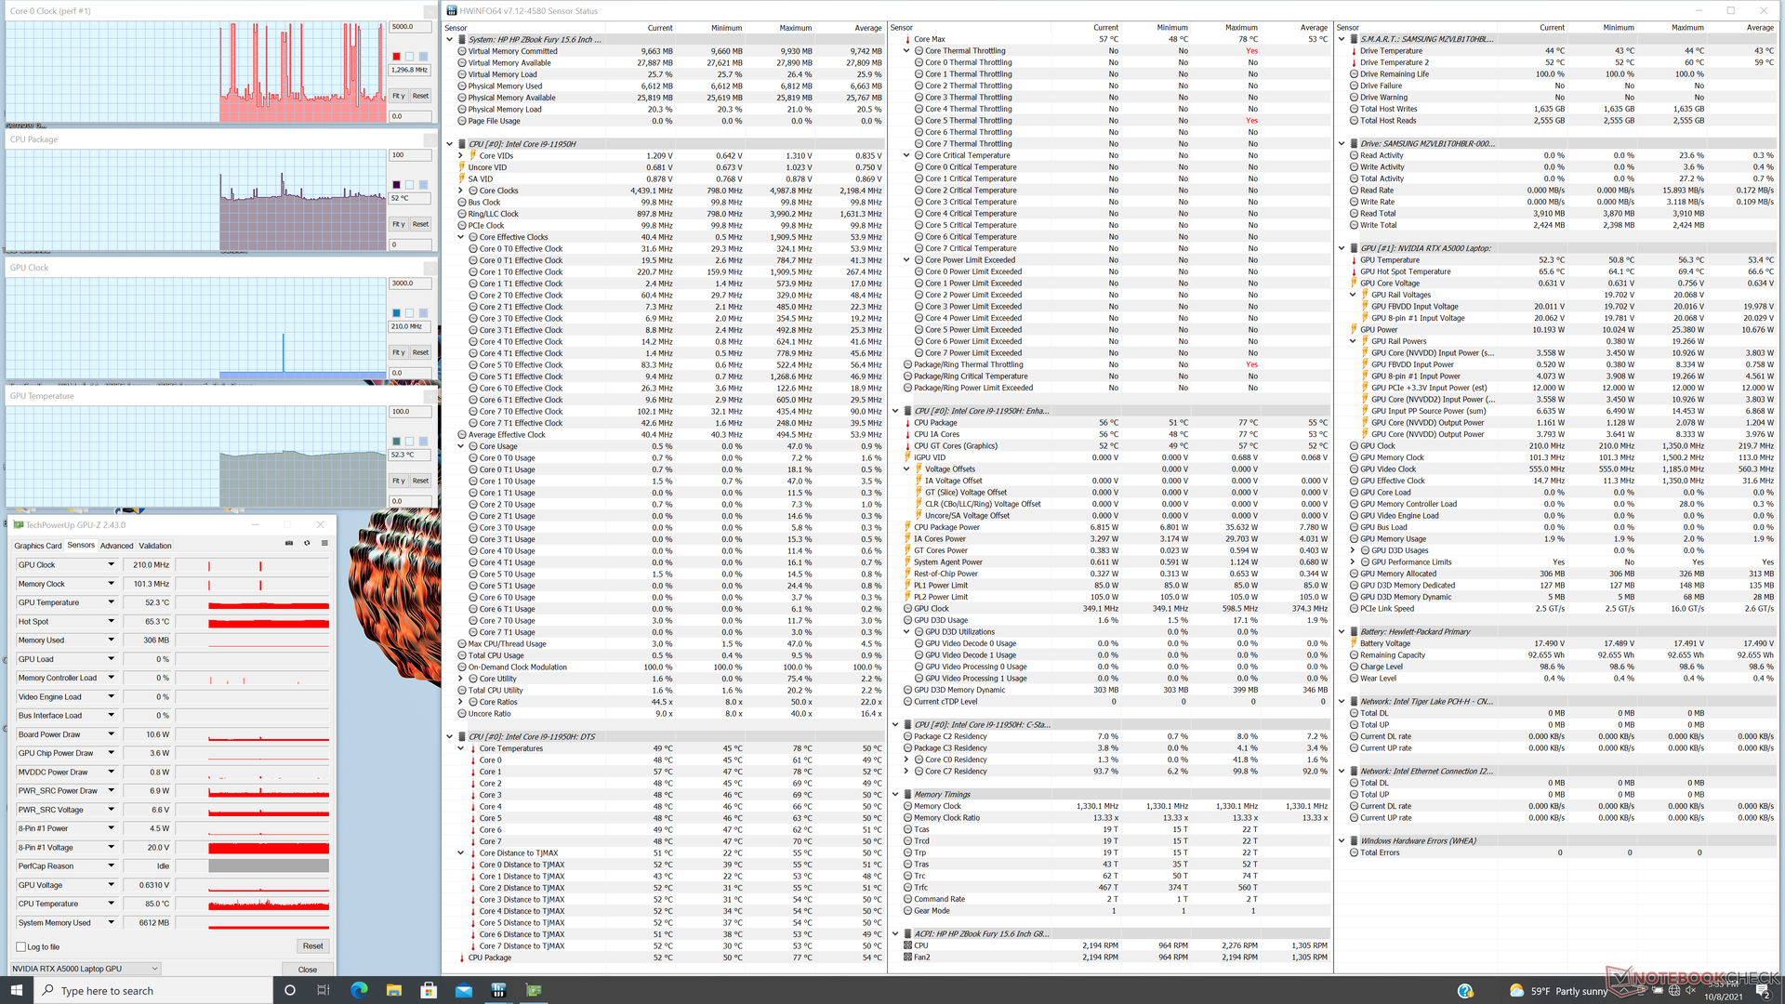Click Close button in GPU-Z
The width and height of the screenshot is (1785, 1004).
coord(308,970)
